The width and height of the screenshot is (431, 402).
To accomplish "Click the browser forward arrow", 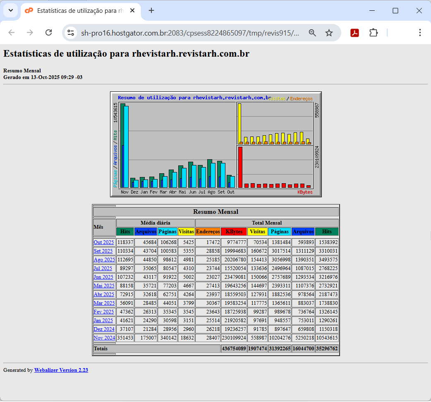I will (x=30, y=33).
